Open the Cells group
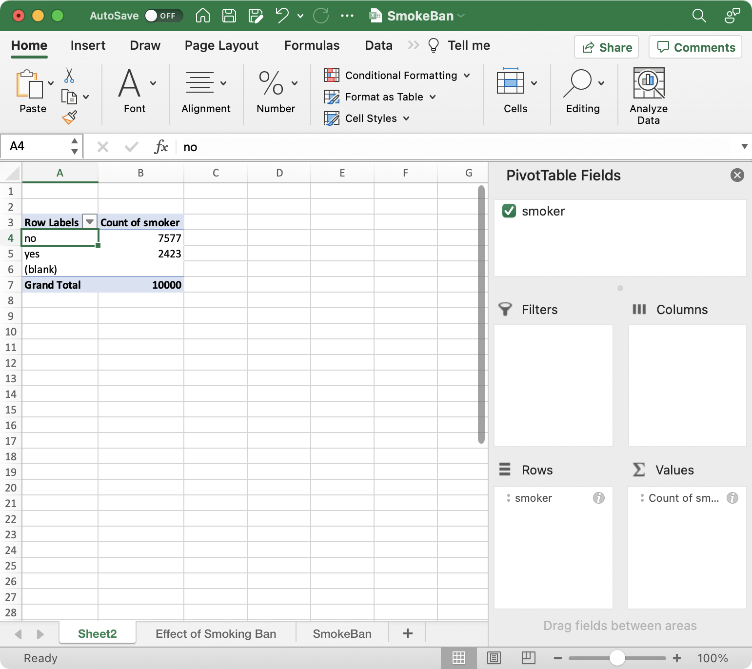The height and width of the screenshot is (669, 752). 515,91
